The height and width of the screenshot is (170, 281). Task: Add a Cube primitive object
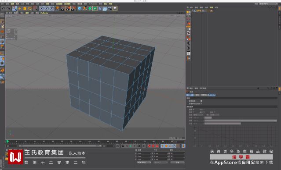pyautogui.click(x=80, y=8)
